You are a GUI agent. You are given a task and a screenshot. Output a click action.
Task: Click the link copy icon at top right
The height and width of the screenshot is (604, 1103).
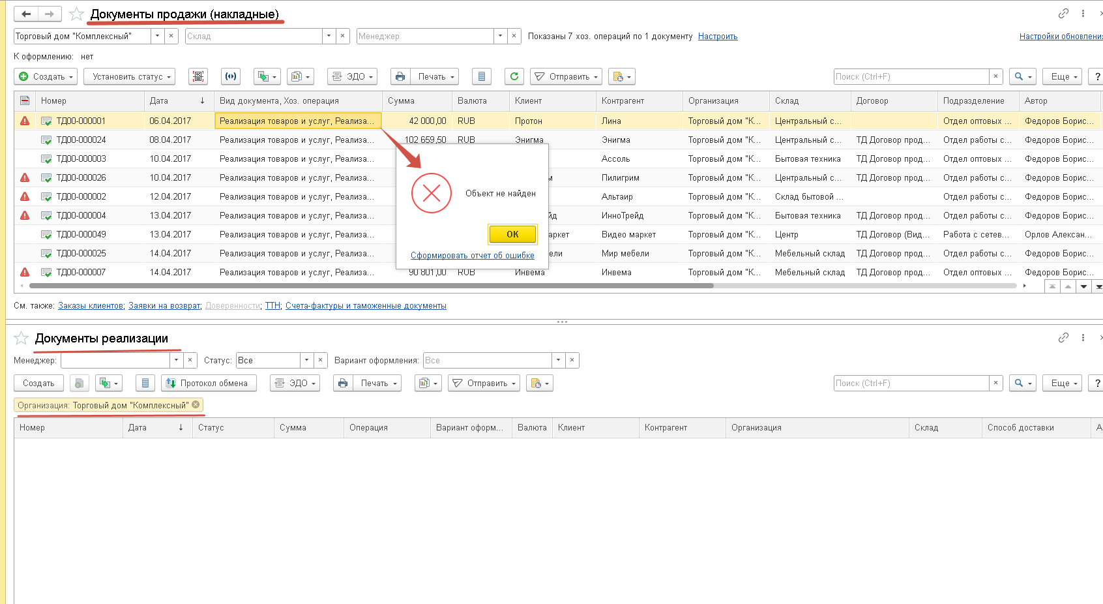click(x=1063, y=13)
